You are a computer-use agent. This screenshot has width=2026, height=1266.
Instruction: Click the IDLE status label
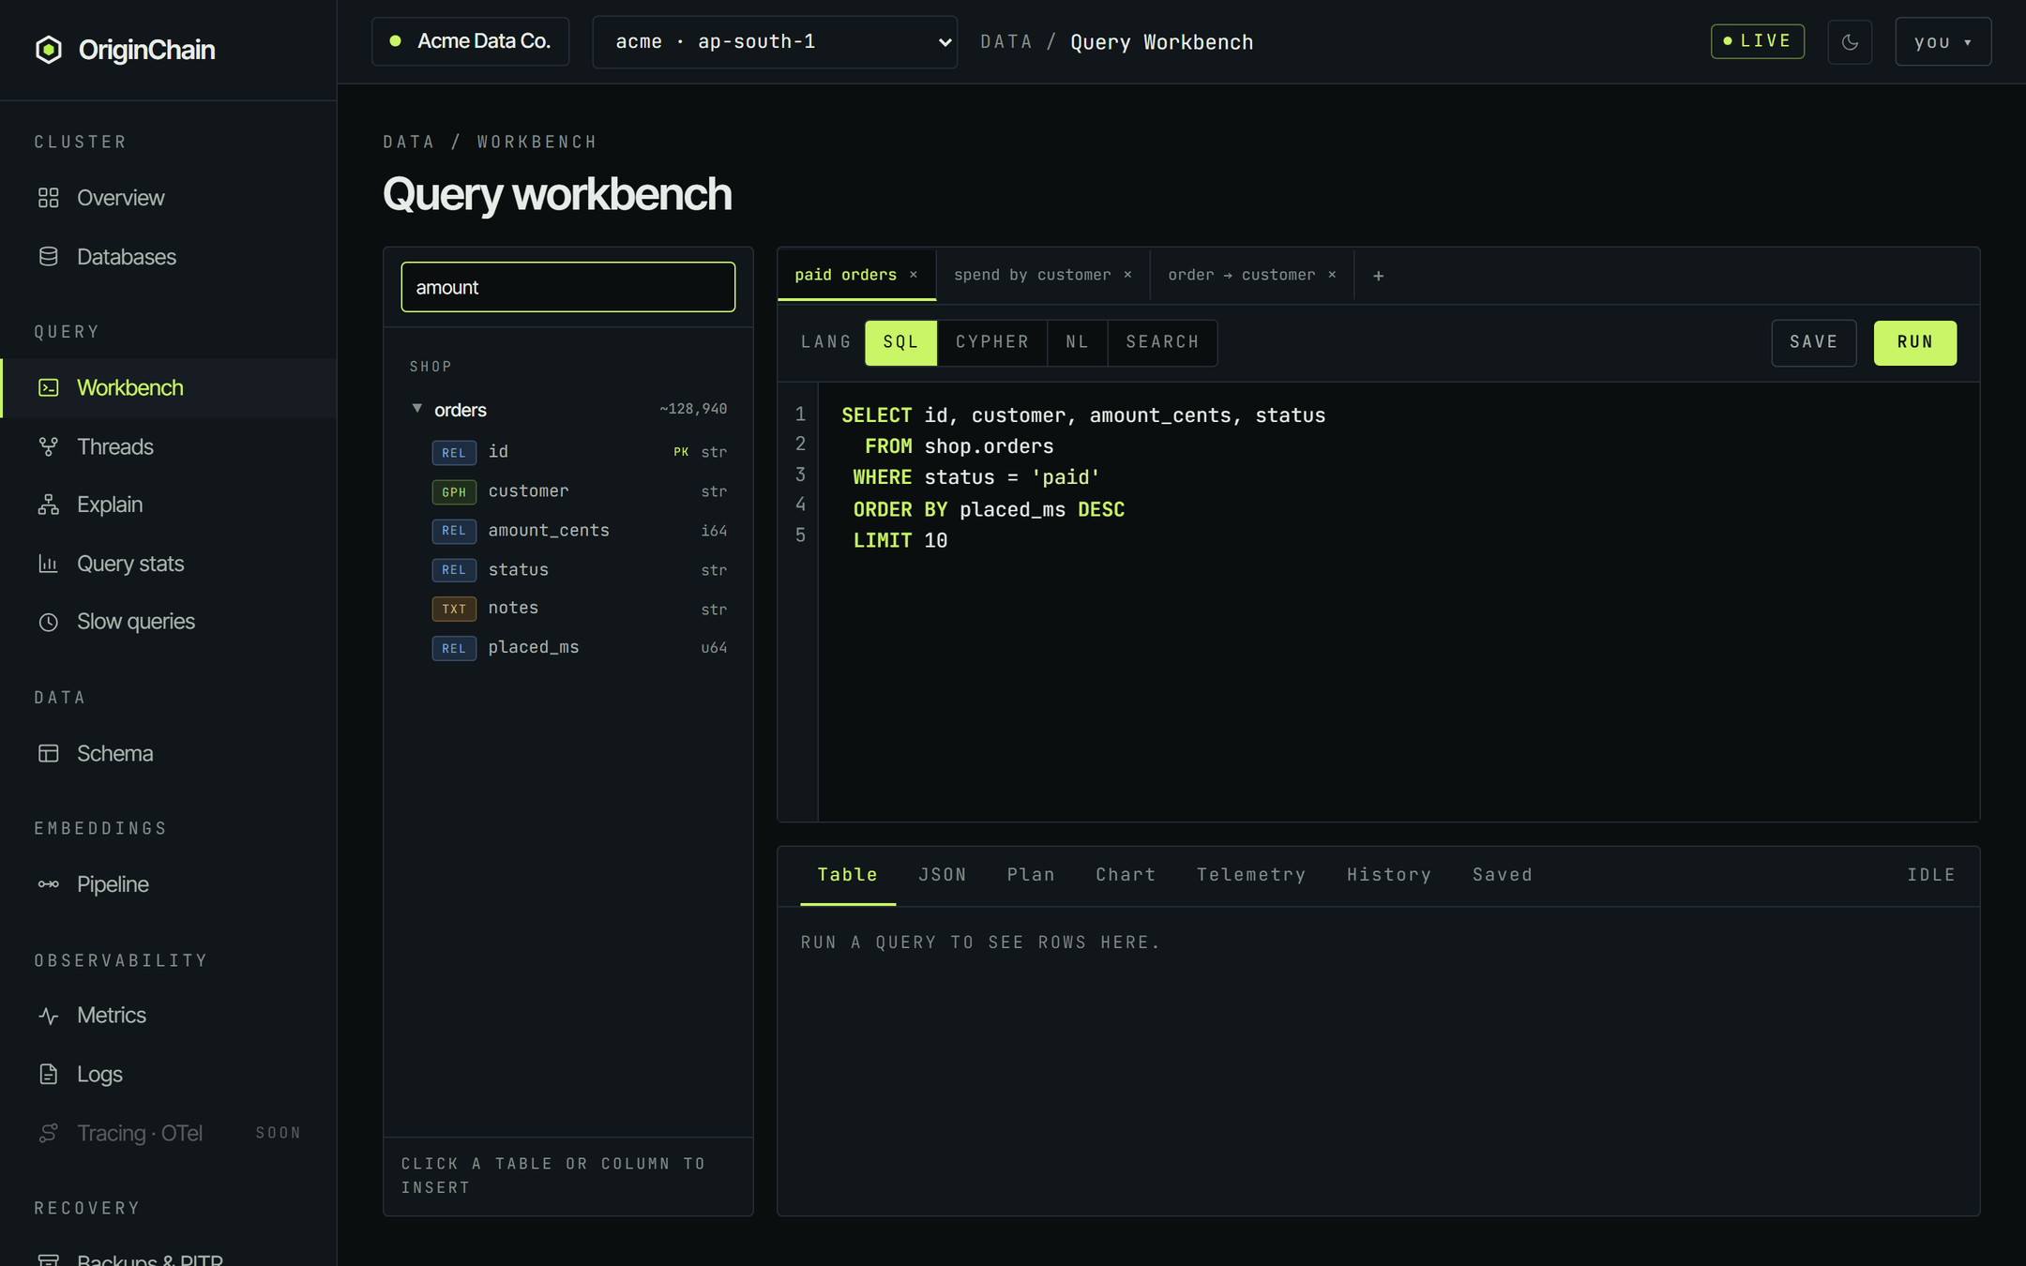(1931, 875)
